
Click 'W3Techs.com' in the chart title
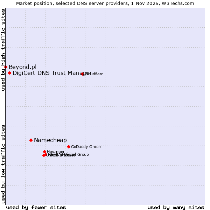180,3
